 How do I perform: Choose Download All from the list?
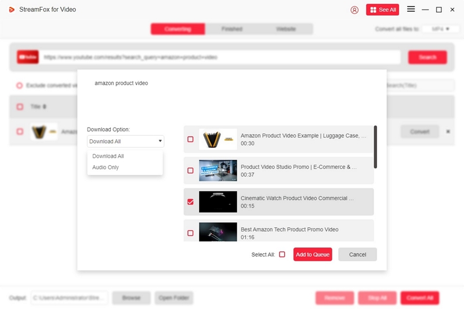[x=108, y=156]
